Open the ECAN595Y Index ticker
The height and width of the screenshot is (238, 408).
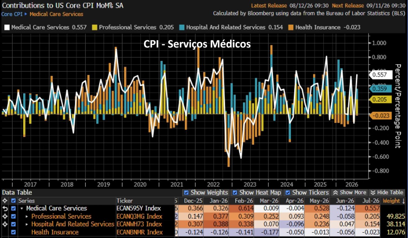pyautogui.click(x=139, y=209)
